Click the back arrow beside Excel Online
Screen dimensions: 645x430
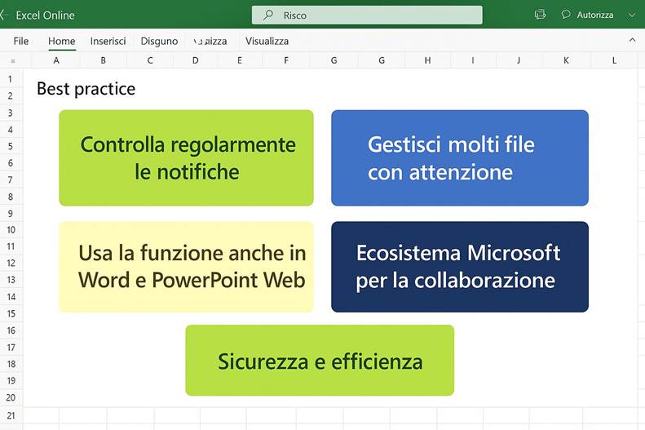coord(3,16)
